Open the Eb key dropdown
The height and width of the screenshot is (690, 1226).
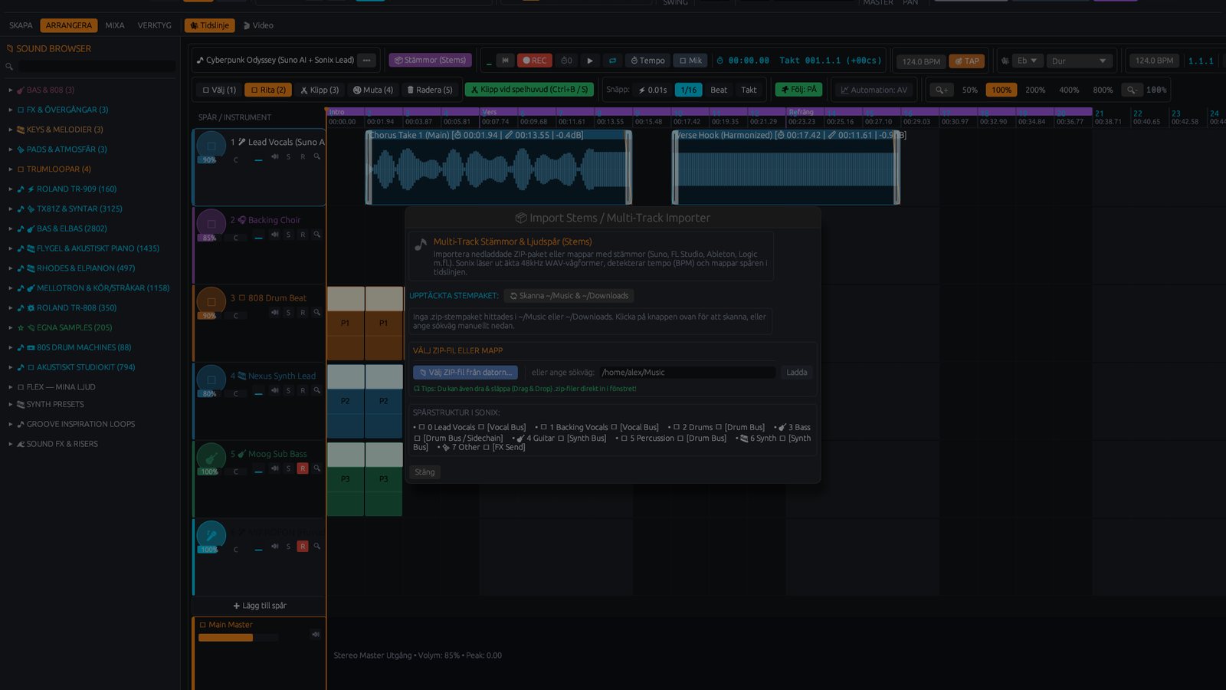[x=1027, y=61]
